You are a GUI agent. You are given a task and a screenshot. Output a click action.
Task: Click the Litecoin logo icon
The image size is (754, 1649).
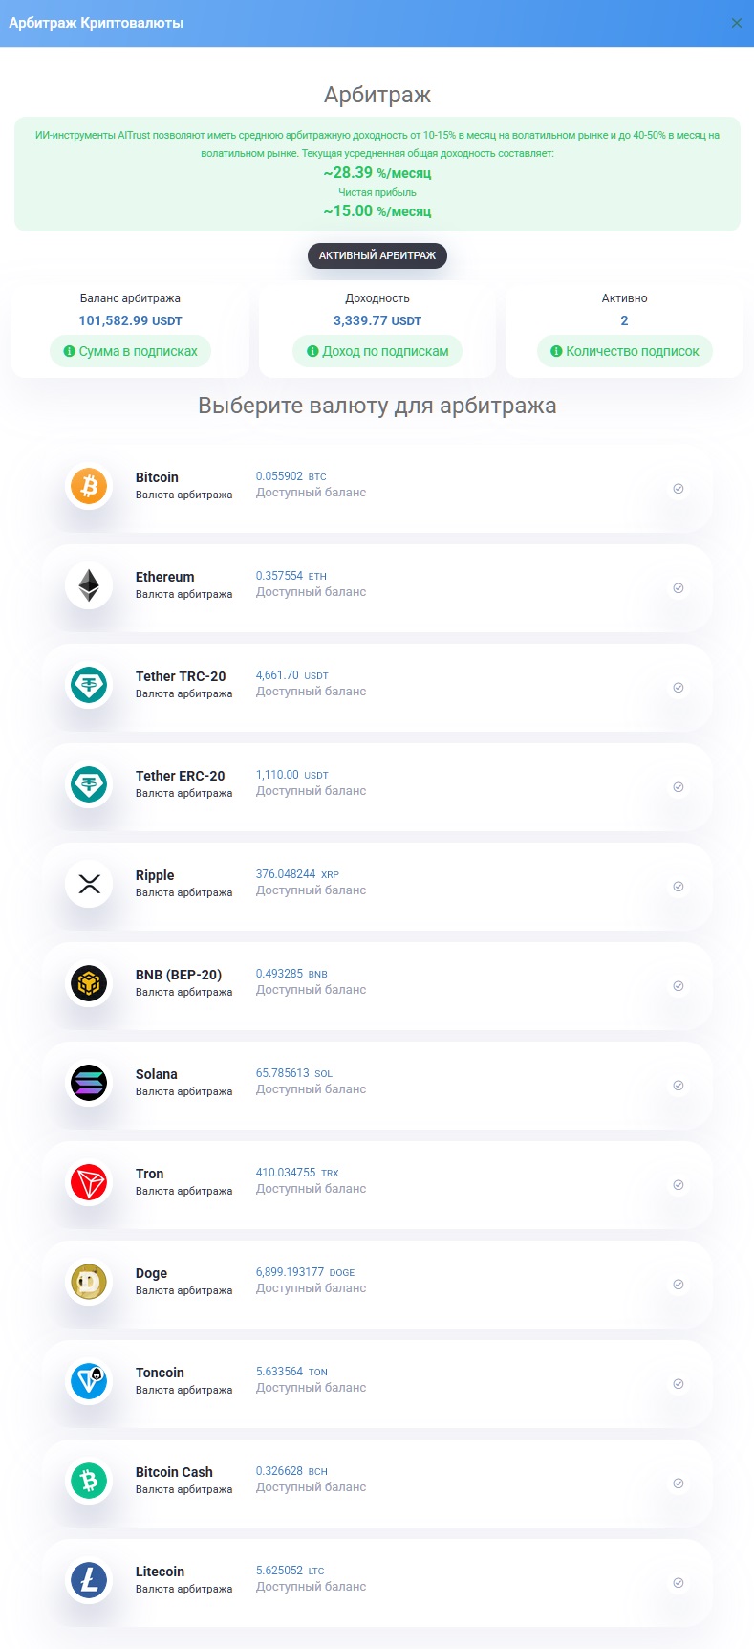pyautogui.click(x=89, y=1580)
